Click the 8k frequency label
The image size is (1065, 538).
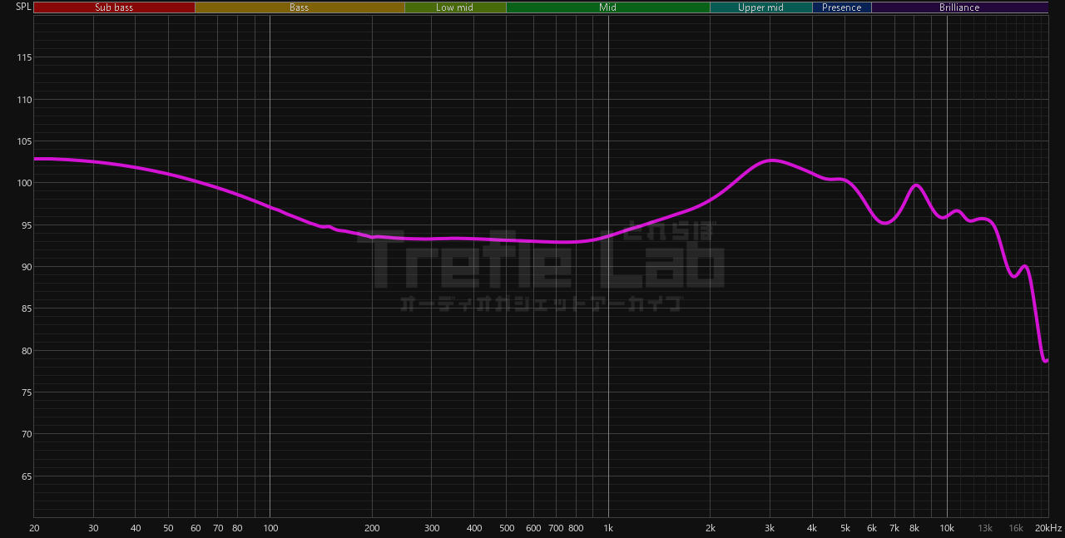tap(914, 528)
